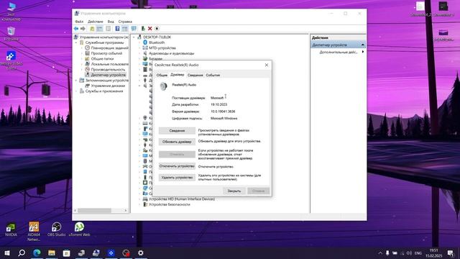Switch to Общие tab in properties

pyautogui.click(x=162, y=75)
